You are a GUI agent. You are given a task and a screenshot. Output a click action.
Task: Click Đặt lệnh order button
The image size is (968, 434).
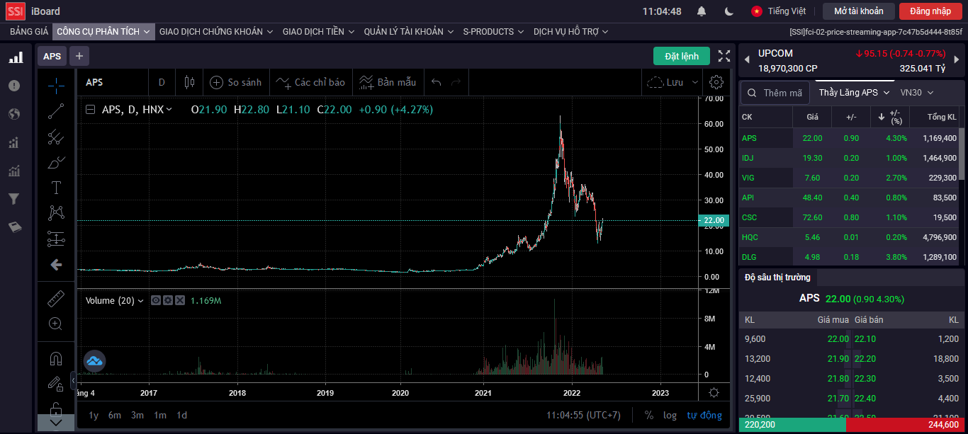tap(682, 56)
